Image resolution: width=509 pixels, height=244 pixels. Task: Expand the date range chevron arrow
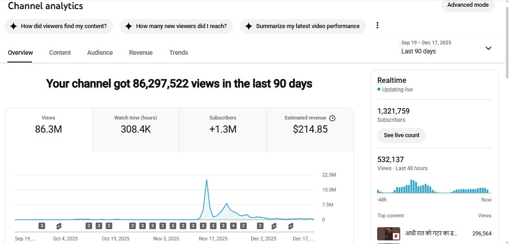click(488, 48)
